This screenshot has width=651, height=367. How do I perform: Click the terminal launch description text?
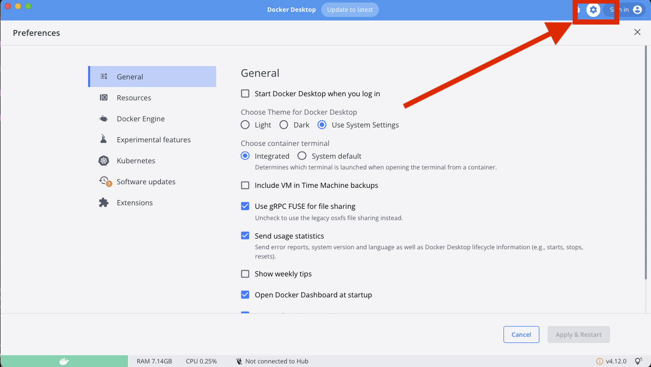(376, 167)
